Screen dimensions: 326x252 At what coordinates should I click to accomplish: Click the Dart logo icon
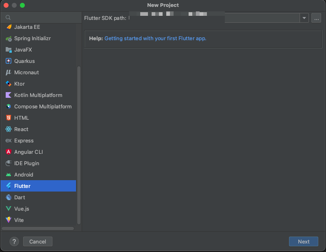click(x=9, y=197)
